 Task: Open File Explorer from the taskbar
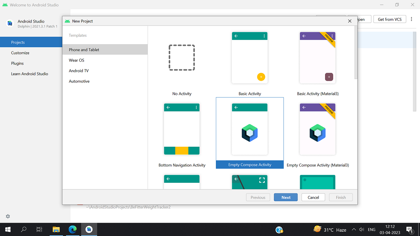tap(56, 230)
